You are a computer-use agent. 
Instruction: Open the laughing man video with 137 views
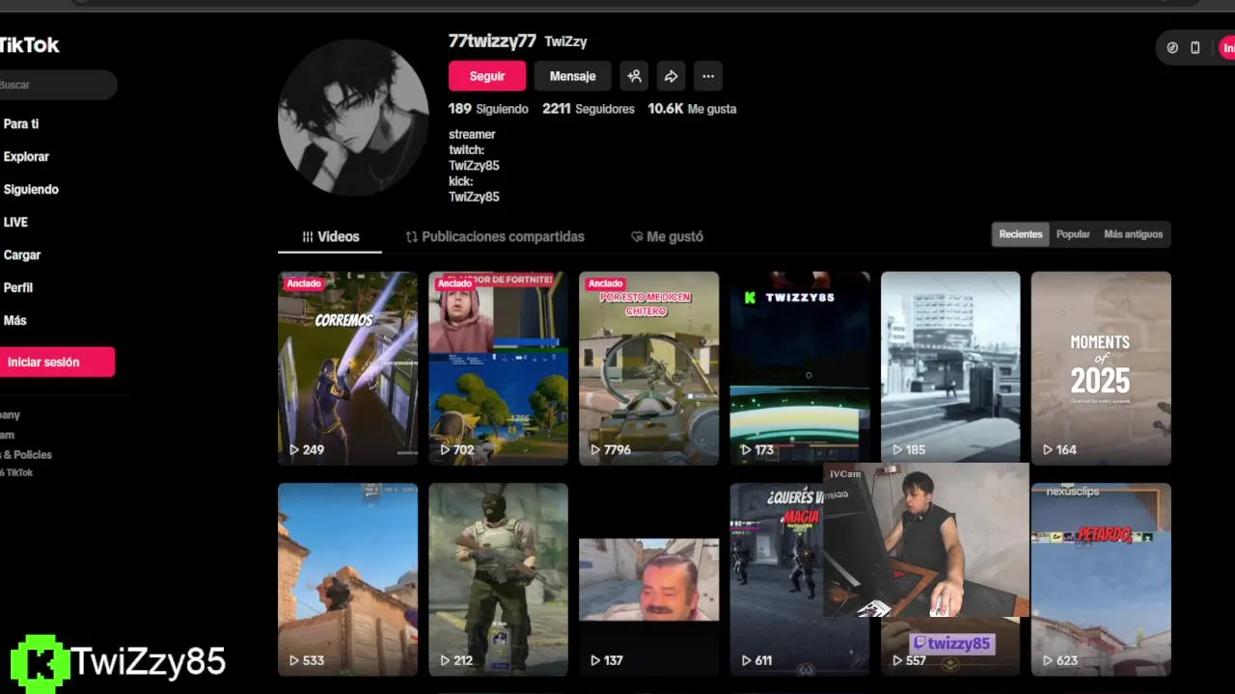pyautogui.click(x=648, y=579)
